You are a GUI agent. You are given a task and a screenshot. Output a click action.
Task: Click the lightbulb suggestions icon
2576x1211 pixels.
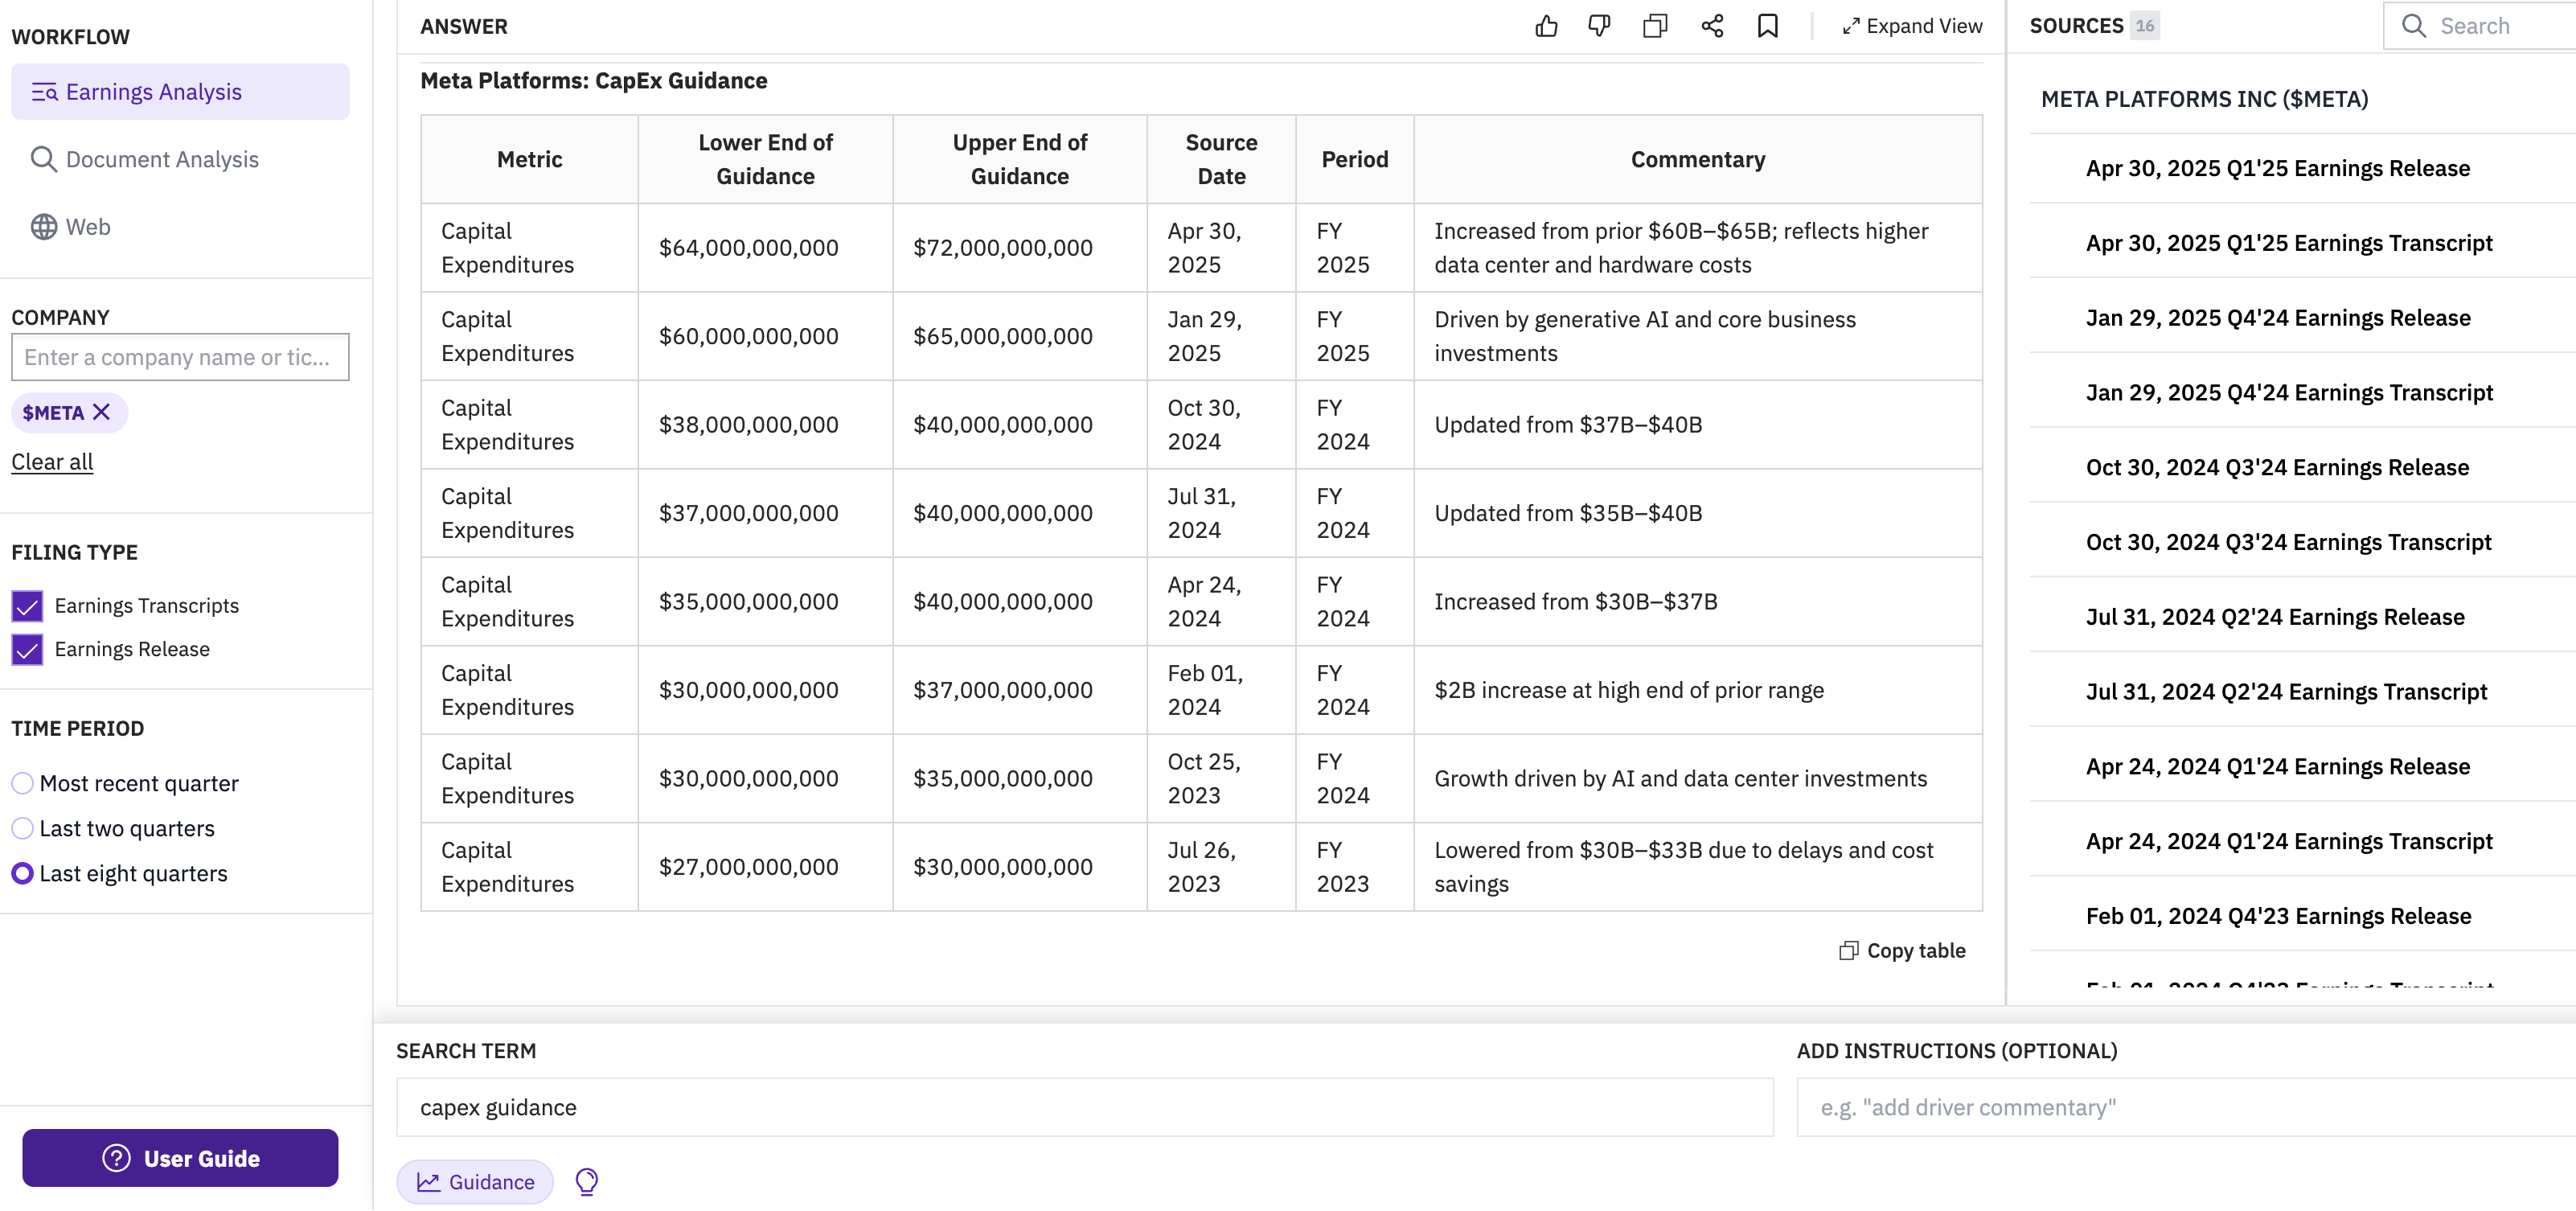click(x=587, y=1182)
